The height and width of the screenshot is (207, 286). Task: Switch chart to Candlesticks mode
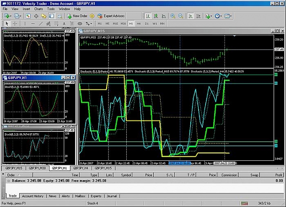(156, 16)
